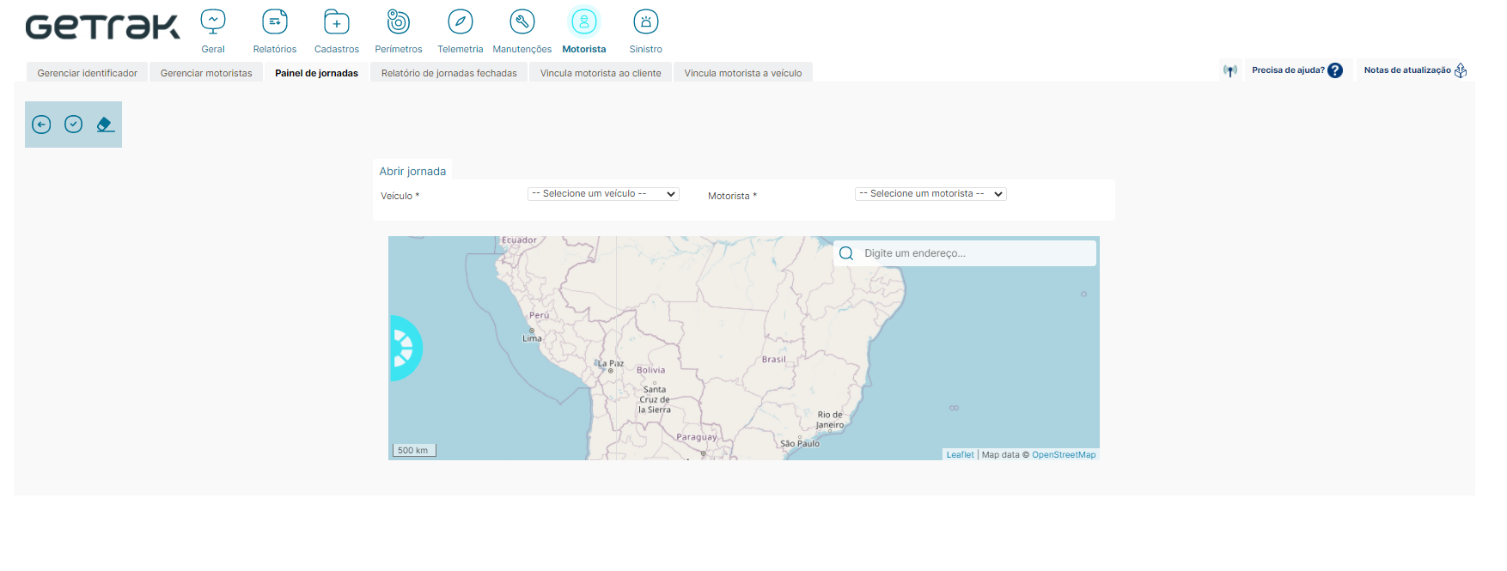Open the Telemetria module icon
This screenshot has width=1507, height=571.
[461, 21]
